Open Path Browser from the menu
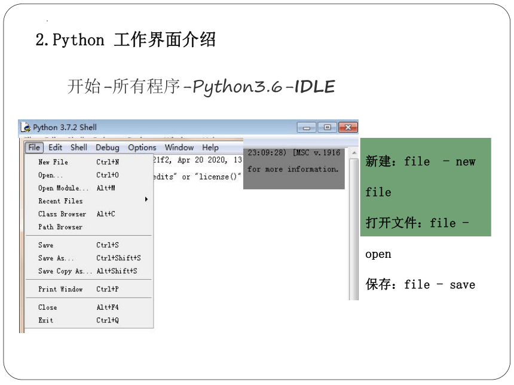This screenshot has height=385, width=514. (89, 227)
